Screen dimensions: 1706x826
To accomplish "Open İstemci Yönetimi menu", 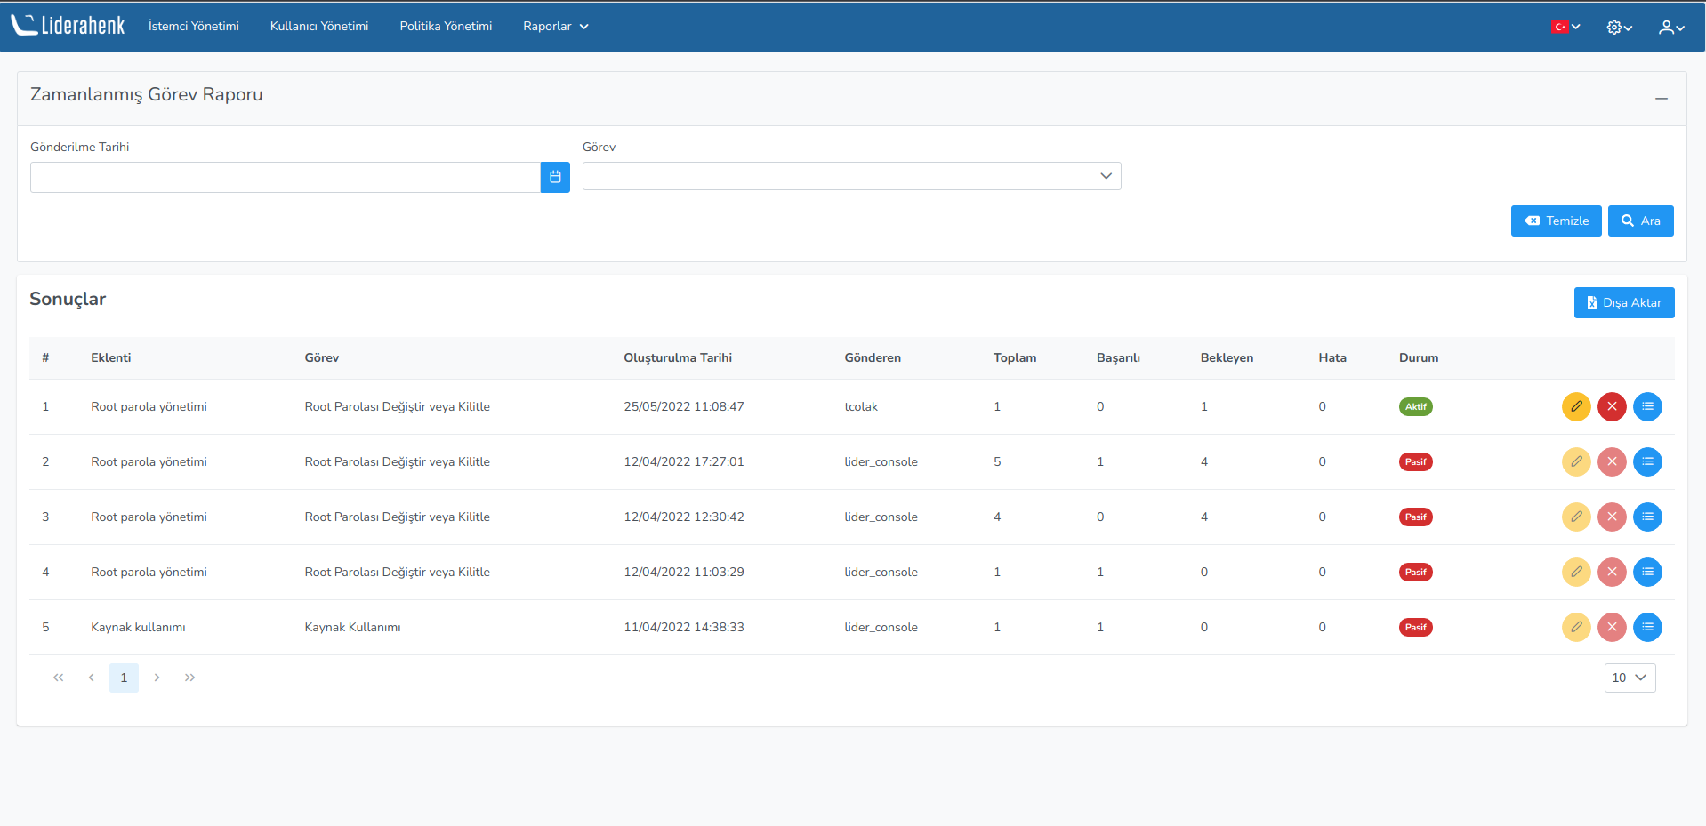I will (x=194, y=27).
